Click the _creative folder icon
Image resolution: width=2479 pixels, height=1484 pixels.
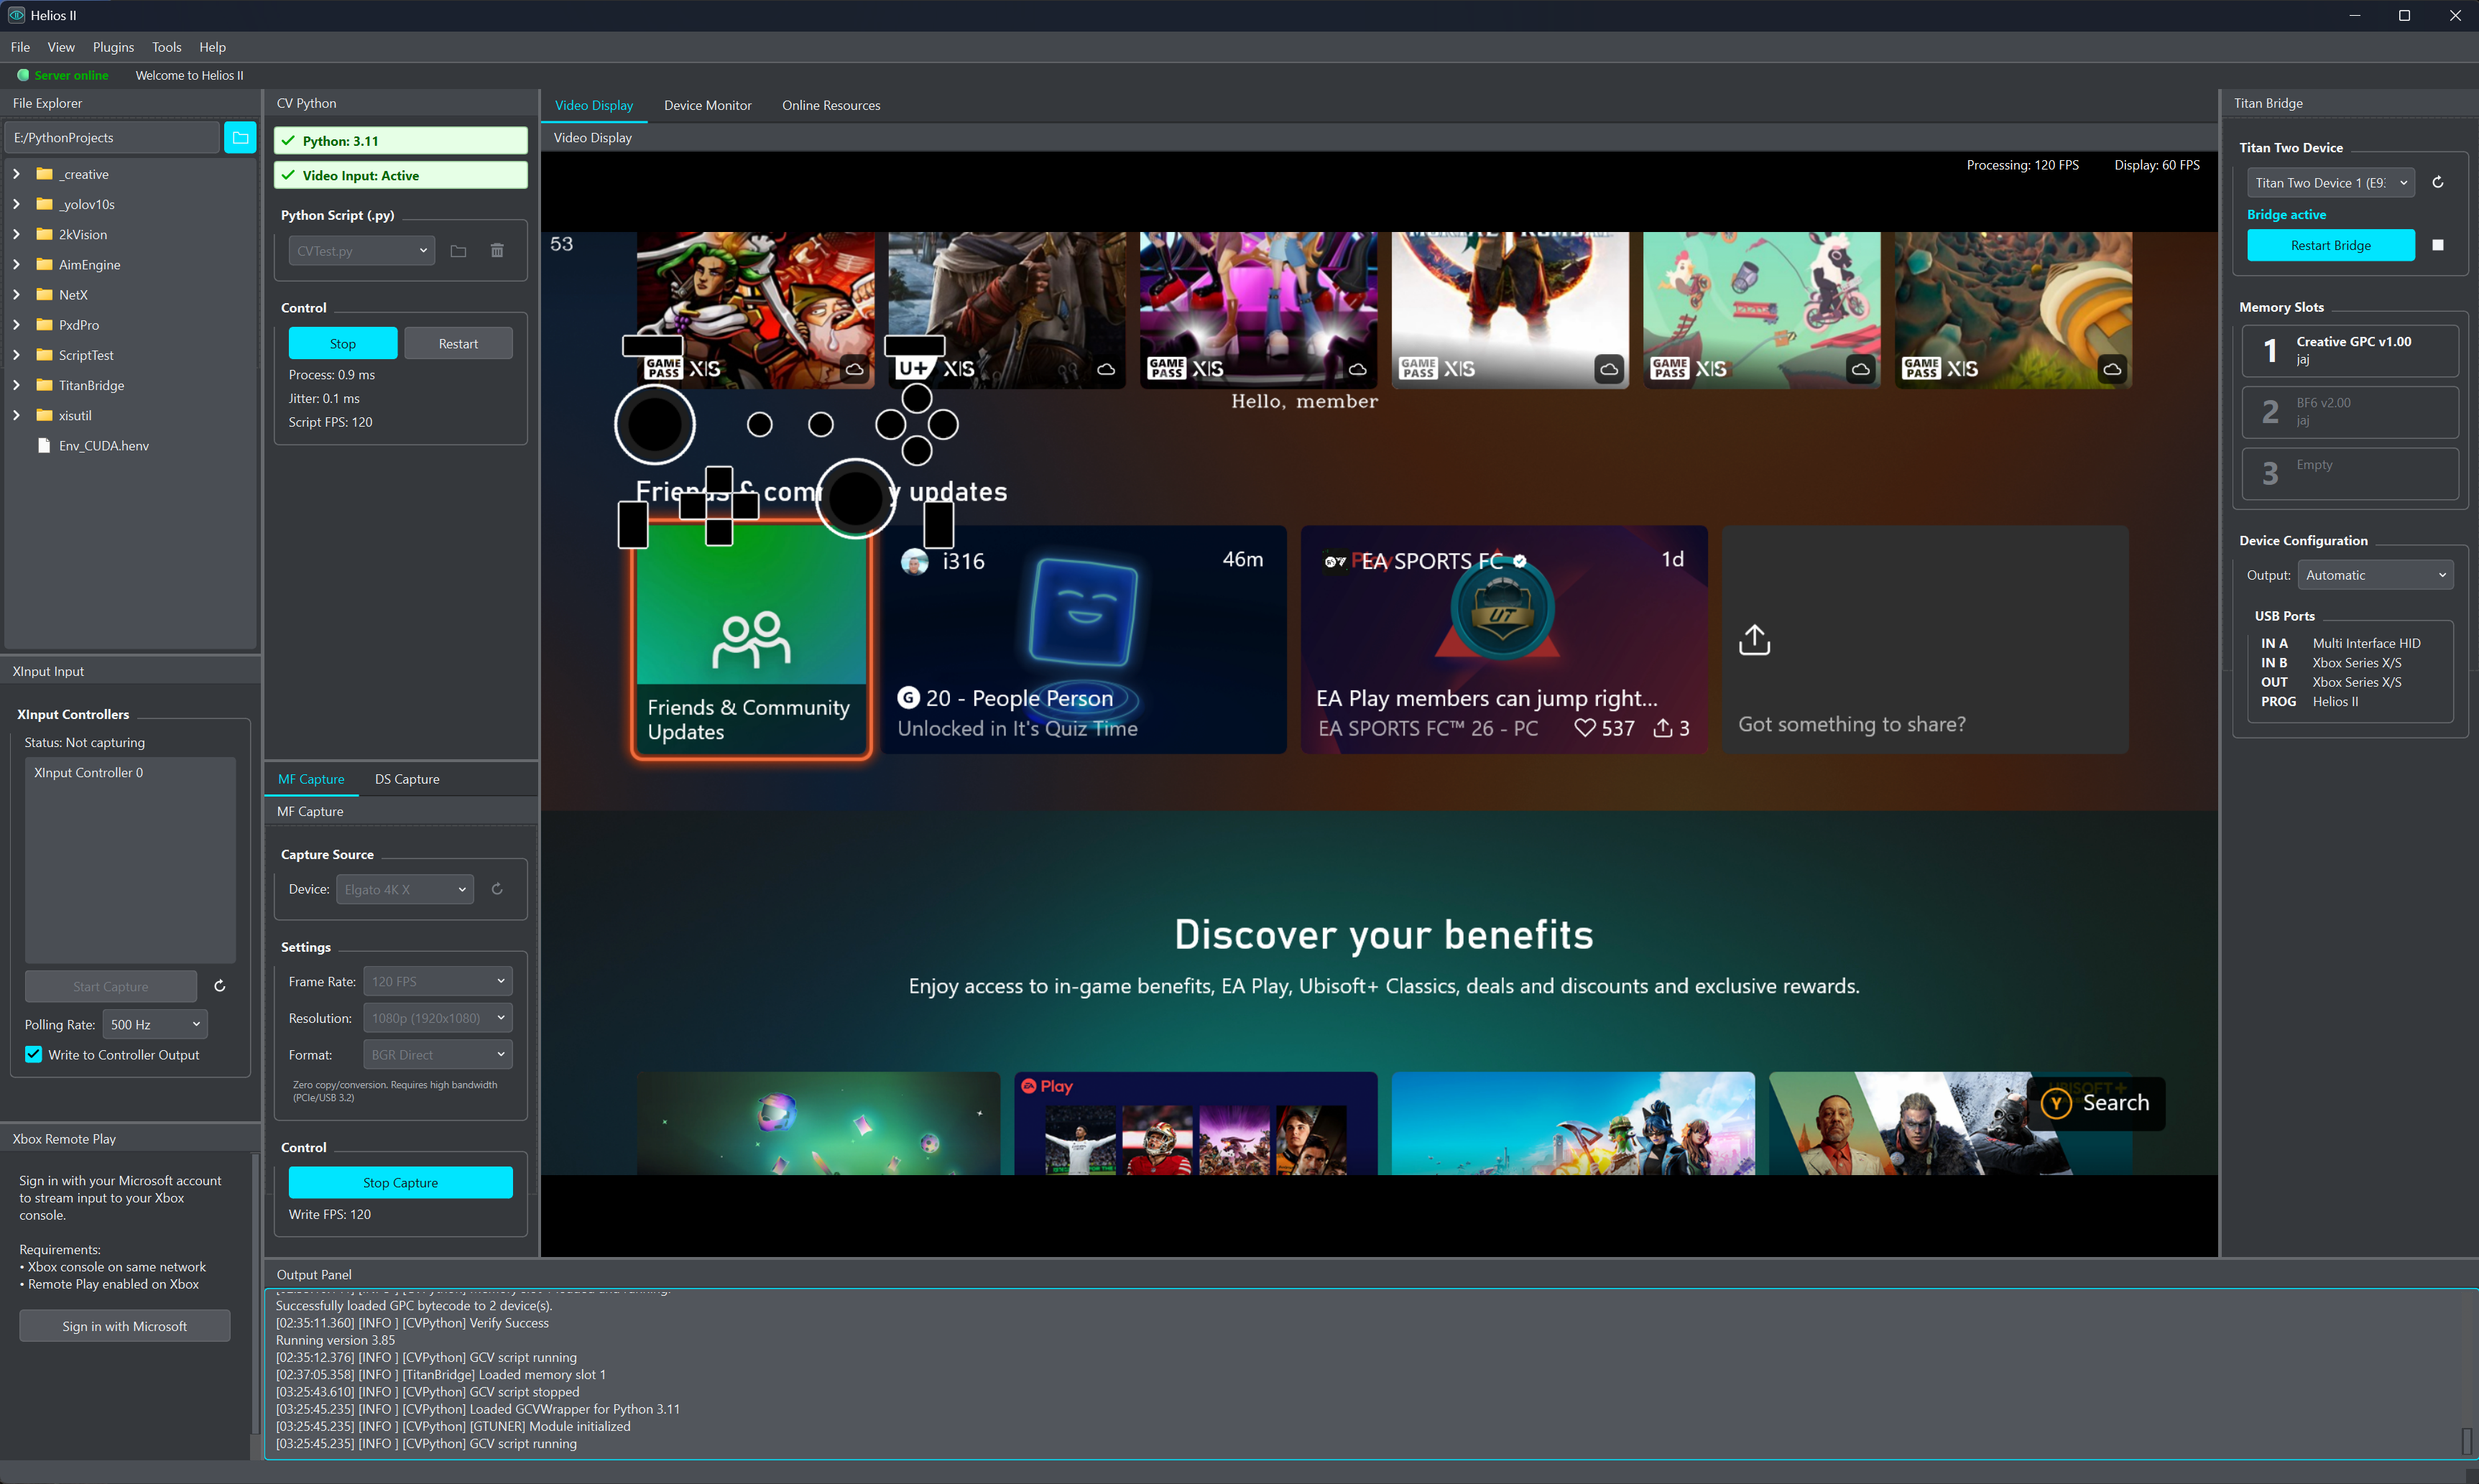pyautogui.click(x=44, y=174)
